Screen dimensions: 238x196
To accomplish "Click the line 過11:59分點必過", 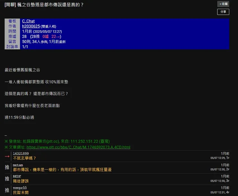I will click(19, 117).
